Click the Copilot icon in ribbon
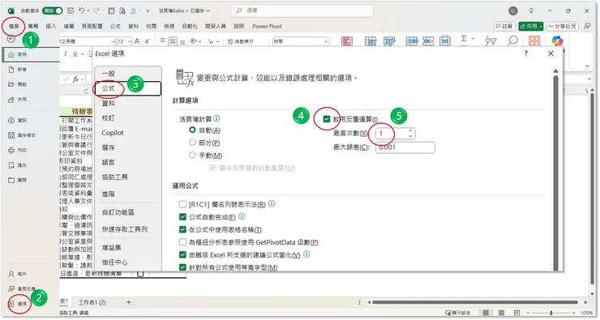The width and height of the screenshot is (600, 320). pos(557,41)
